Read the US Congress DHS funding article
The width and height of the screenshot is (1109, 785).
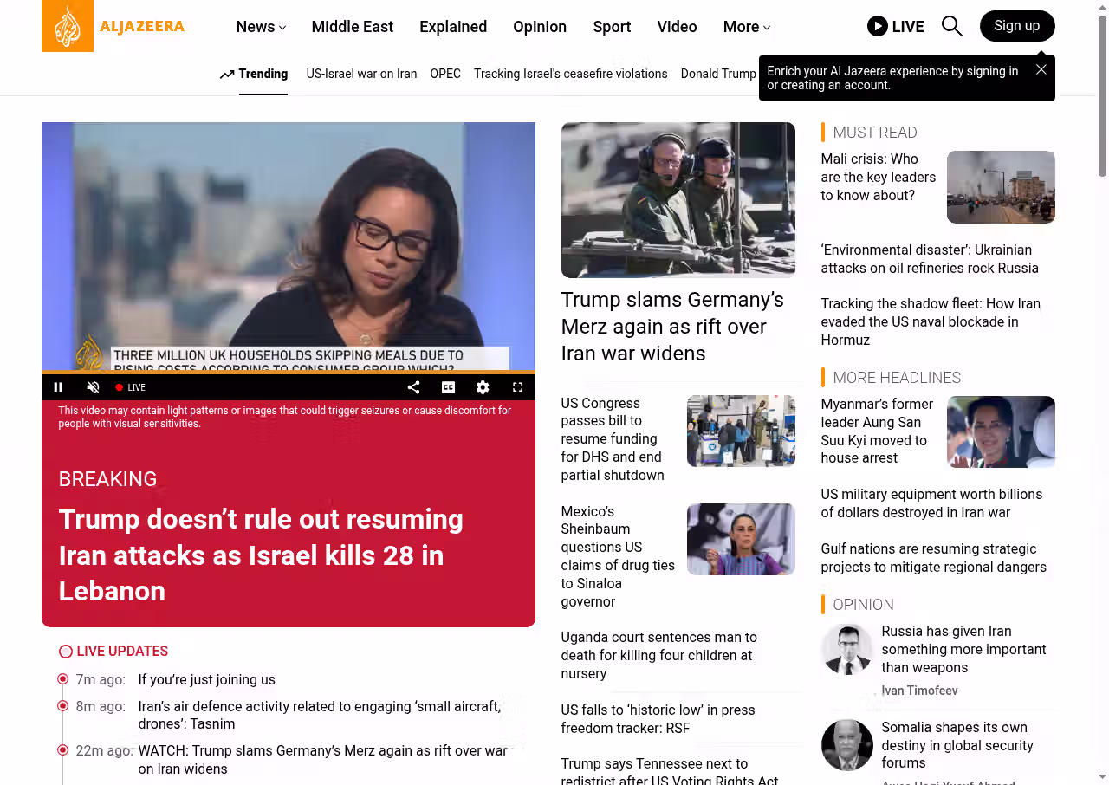(x=613, y=439)
